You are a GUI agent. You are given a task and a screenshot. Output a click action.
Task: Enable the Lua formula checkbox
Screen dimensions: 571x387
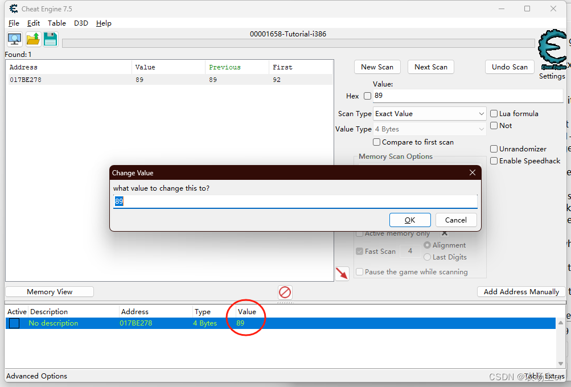point(494,114)
